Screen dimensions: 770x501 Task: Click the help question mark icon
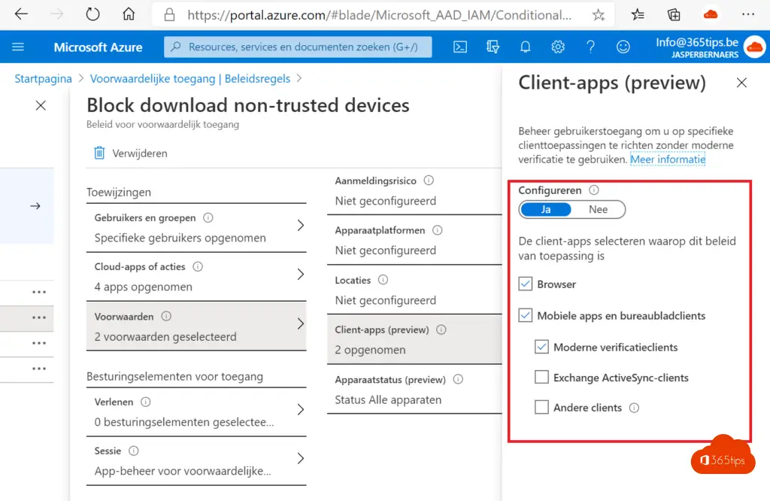coord(591,47)
